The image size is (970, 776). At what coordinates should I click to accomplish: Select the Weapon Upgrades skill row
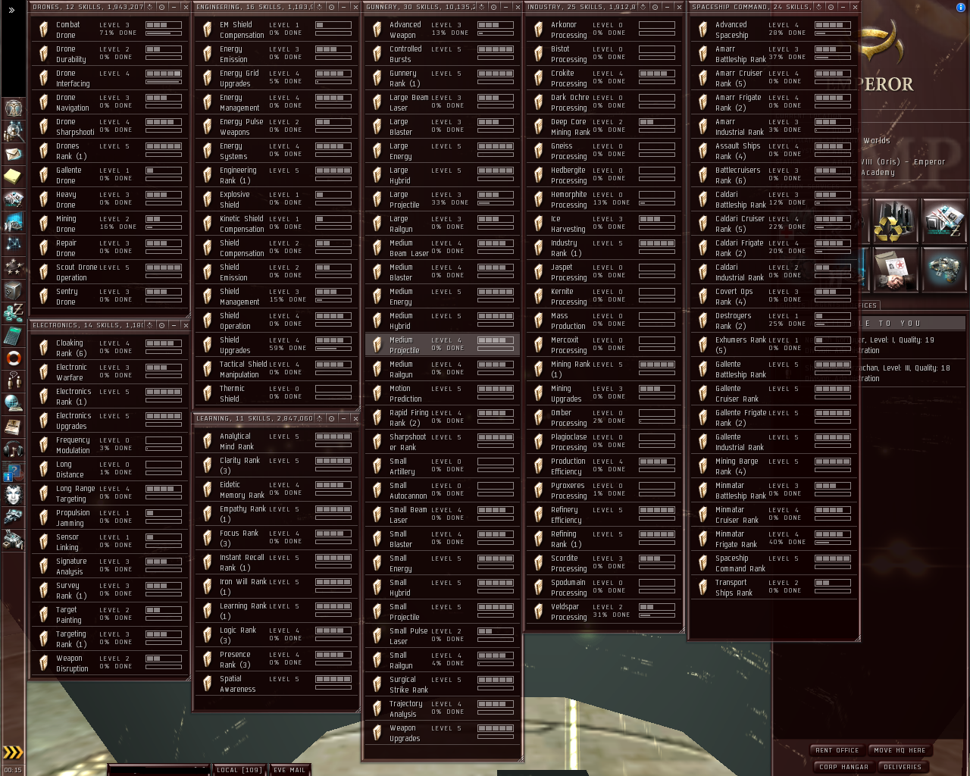point(443,733)
